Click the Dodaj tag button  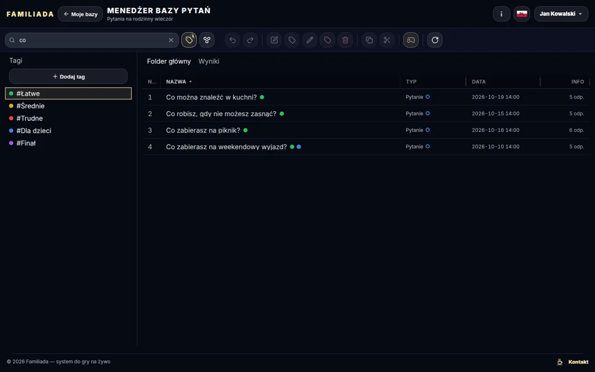click(x=68, y=77)
